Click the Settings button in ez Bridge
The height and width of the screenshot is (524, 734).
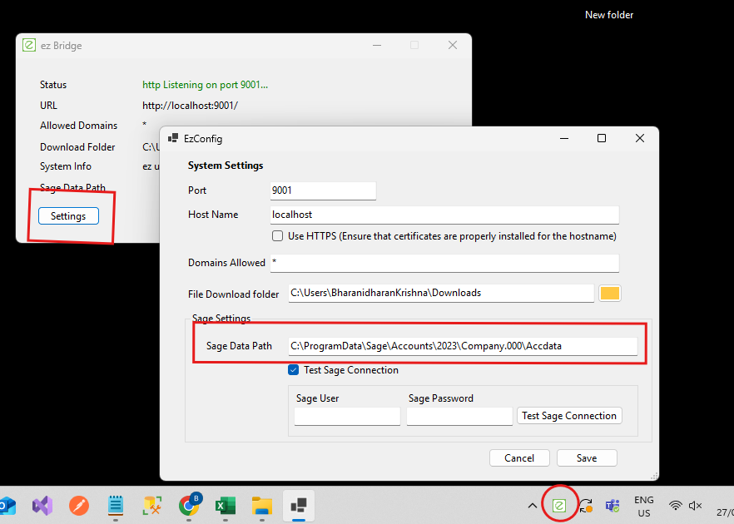click(68, 216)
